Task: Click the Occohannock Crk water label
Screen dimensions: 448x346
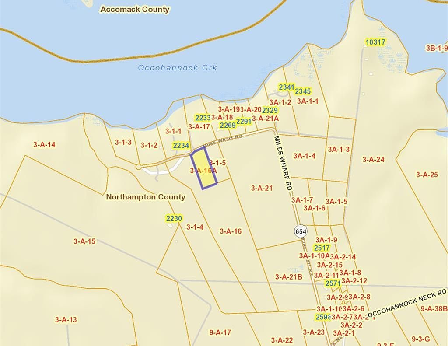Action: 177,68
